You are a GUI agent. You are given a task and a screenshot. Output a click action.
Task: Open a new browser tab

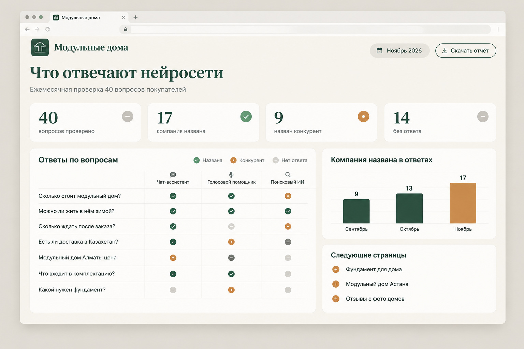pos(135,17)
